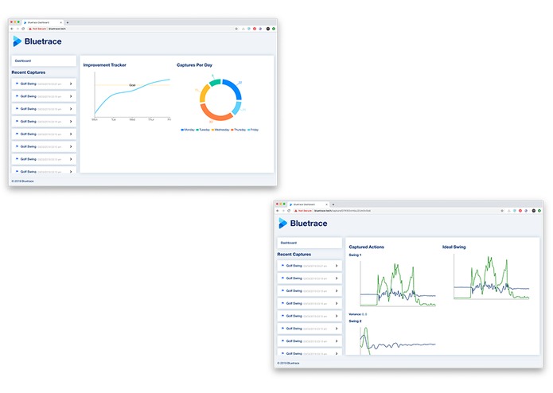Click Bluetrace logo in Captured Actions window
Image resolution: width=553 pixels, height=393 pixels.
(x=303, y=223)
